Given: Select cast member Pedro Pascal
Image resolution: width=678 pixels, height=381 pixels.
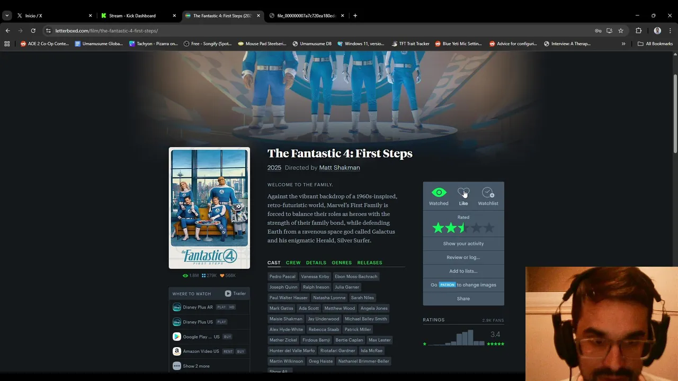Looking at the screenshot, I should click(282, 276).
